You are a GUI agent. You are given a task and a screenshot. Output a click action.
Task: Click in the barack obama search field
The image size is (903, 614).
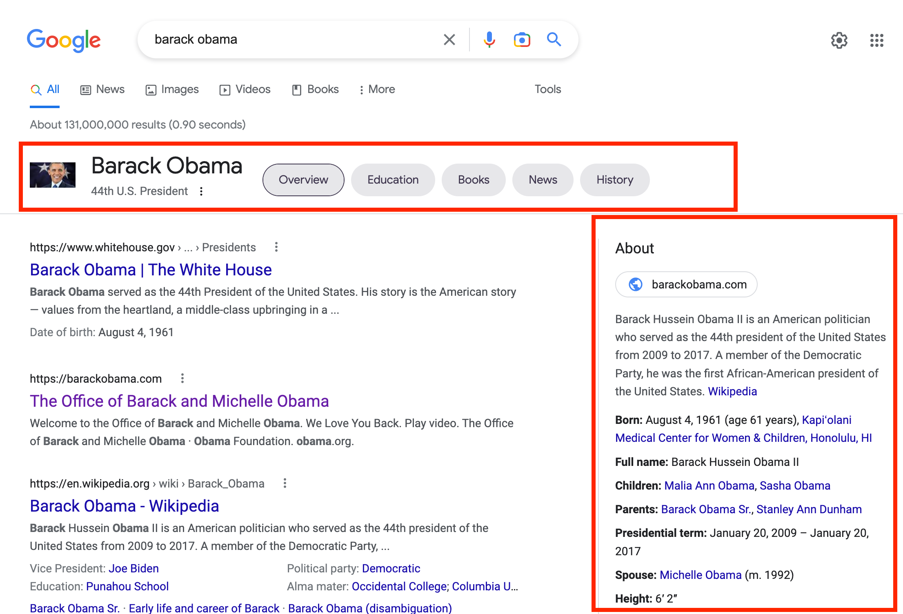coord(294,40)
